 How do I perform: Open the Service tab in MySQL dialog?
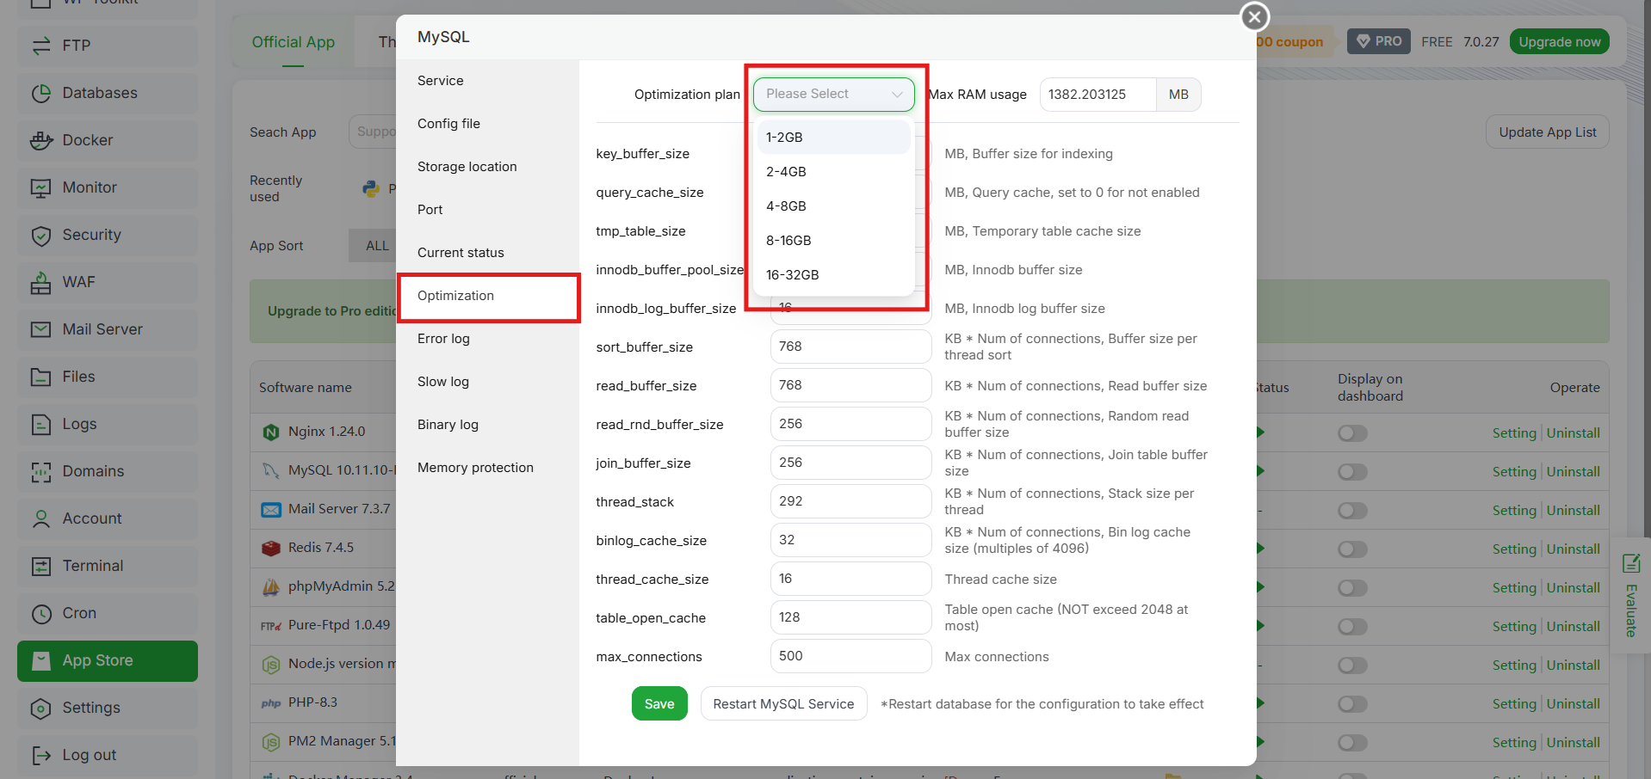[x=487, y=81]
